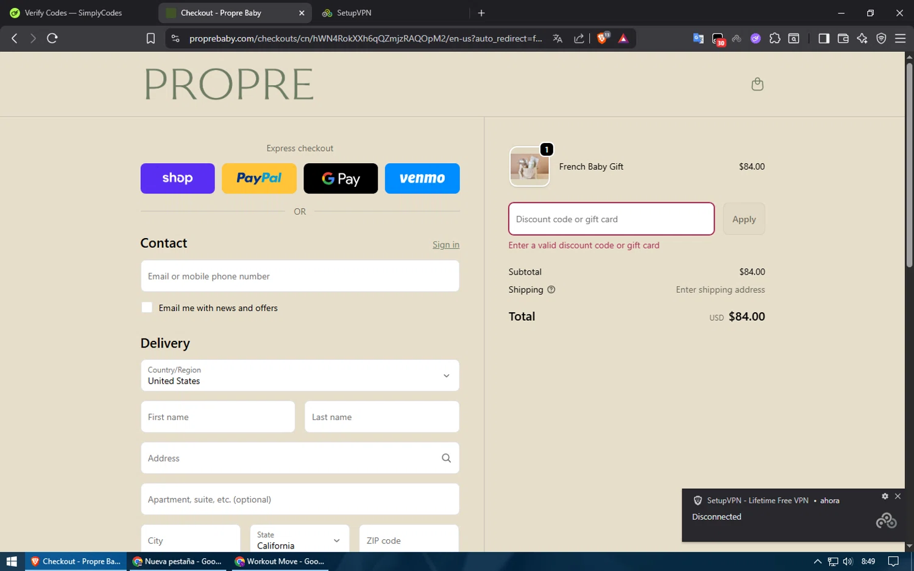Click the Last name field
The height and width of the screenshot is (571, 914).
(x=381, y=417)
